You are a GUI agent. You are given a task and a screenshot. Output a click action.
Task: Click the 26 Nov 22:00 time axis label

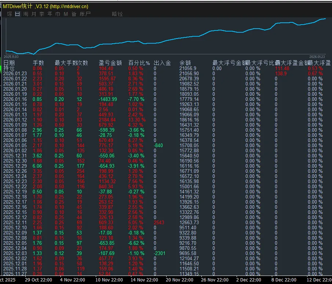tap(215, 280)
